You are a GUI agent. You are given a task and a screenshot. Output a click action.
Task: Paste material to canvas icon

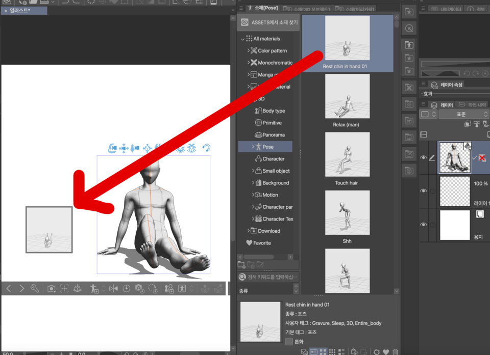point(354,351)
